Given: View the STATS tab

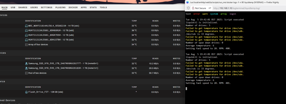Looking at the screenshot, I should tap(93, 8).
